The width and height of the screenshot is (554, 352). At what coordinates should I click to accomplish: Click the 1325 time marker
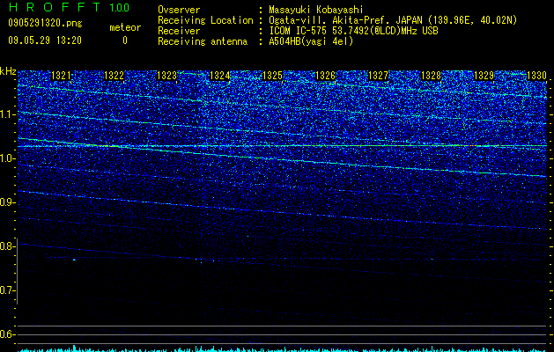[x=273, y=76]
